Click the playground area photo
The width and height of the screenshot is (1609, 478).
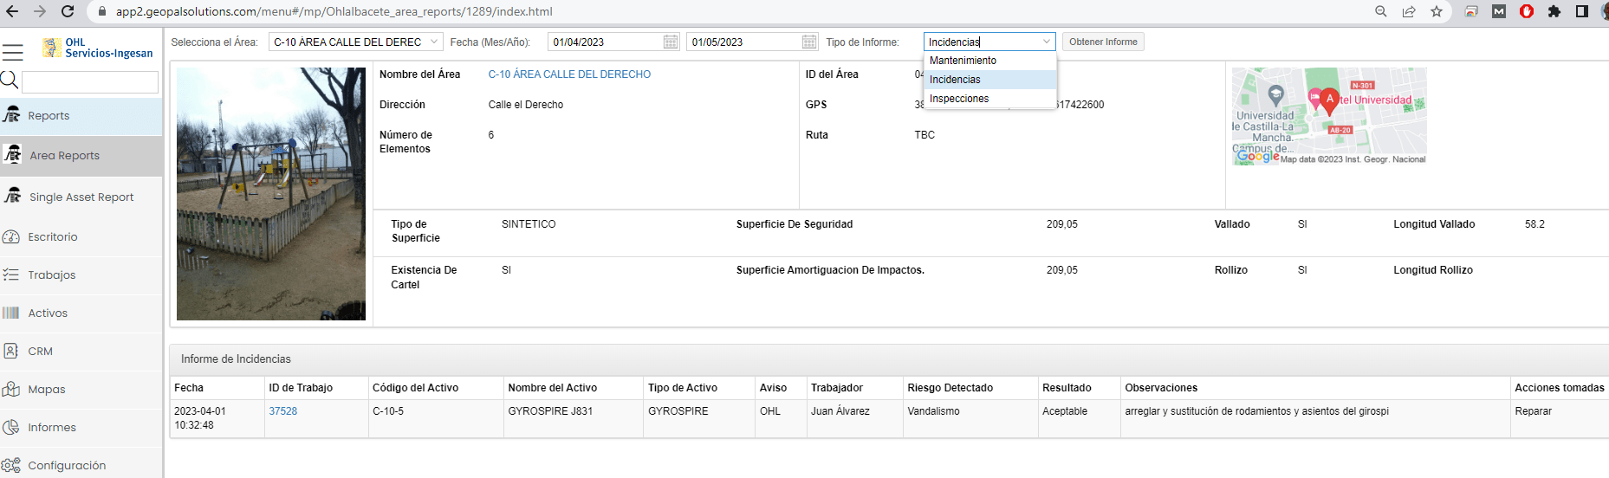pyautogui.click(x=271, y=194)
